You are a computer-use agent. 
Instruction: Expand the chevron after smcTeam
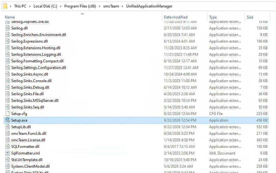click(122, 6)
